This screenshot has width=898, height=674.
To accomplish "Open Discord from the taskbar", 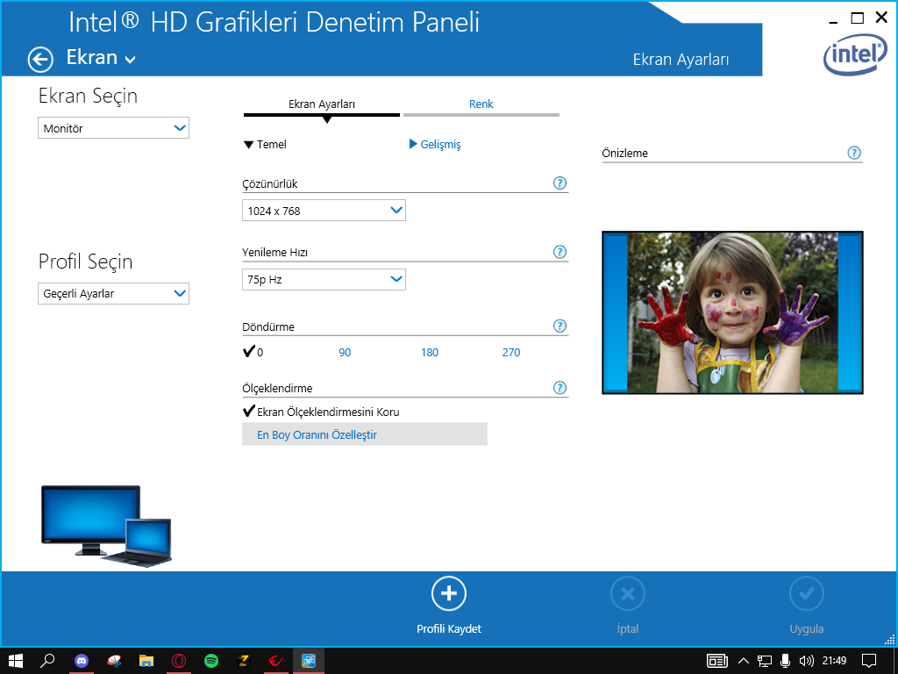I will click(x=82, y=661).
